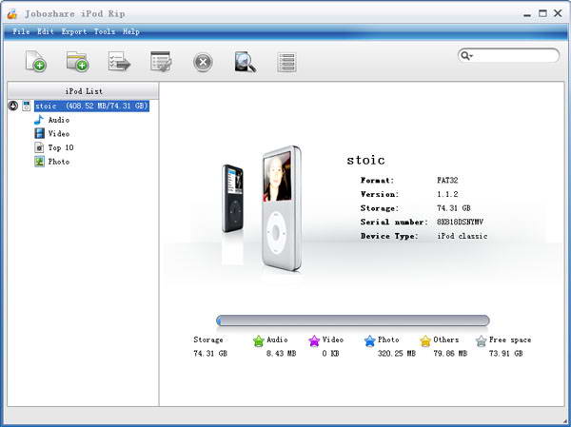Click the 320.25 MB photo size value
571x427 pixels.
click(396, 354)
